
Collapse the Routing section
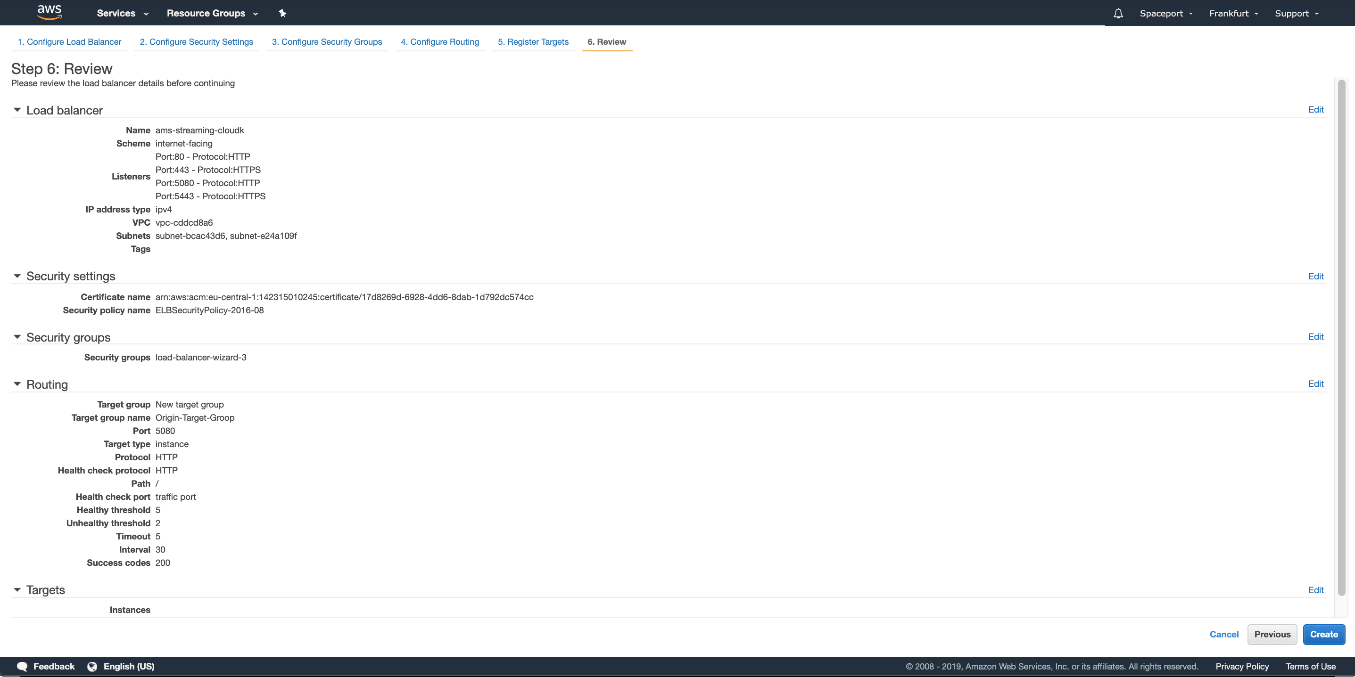17,384
